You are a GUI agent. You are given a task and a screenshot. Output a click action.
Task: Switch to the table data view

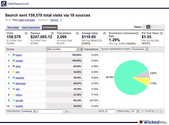click(x=144, y=27)
